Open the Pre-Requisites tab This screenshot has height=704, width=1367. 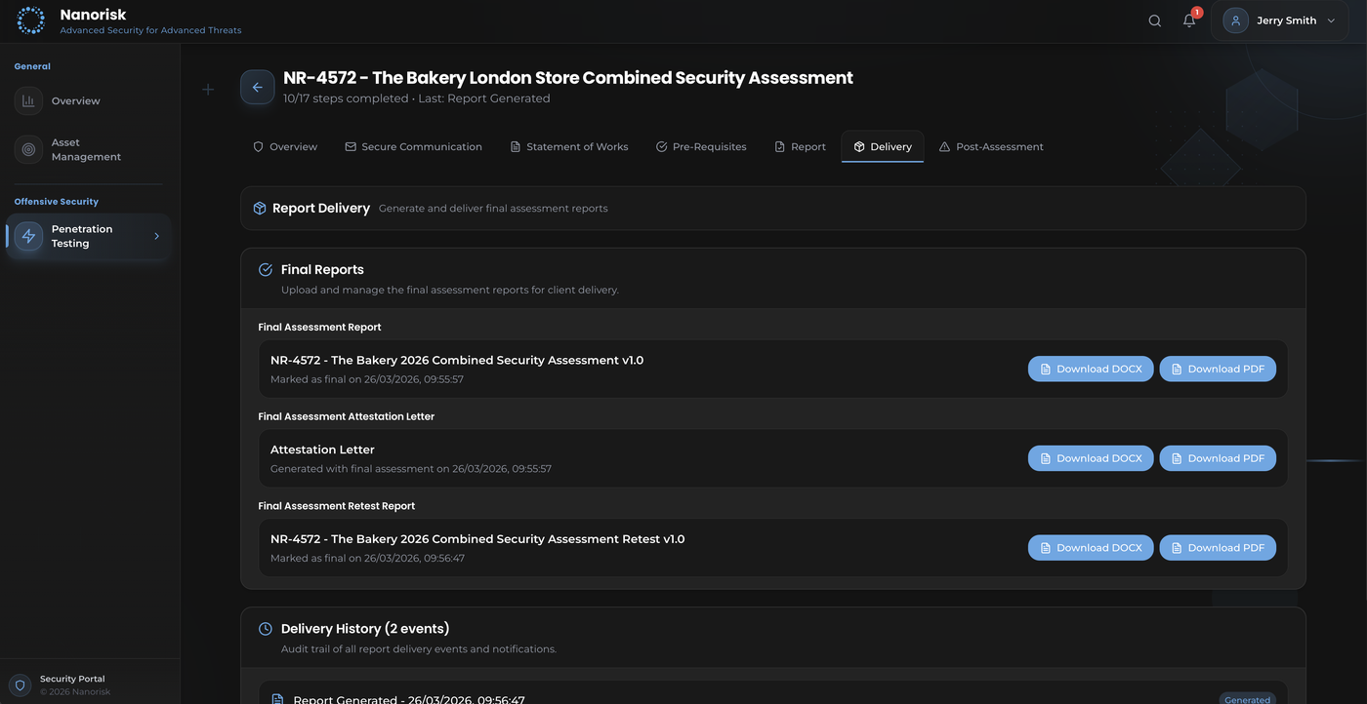(701, 147)
